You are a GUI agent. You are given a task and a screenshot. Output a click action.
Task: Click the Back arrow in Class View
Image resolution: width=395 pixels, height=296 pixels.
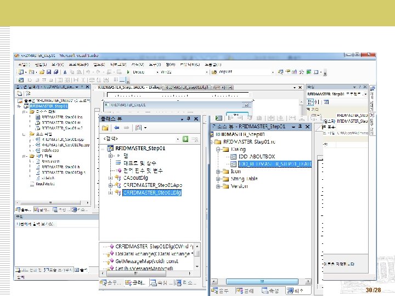117,128
